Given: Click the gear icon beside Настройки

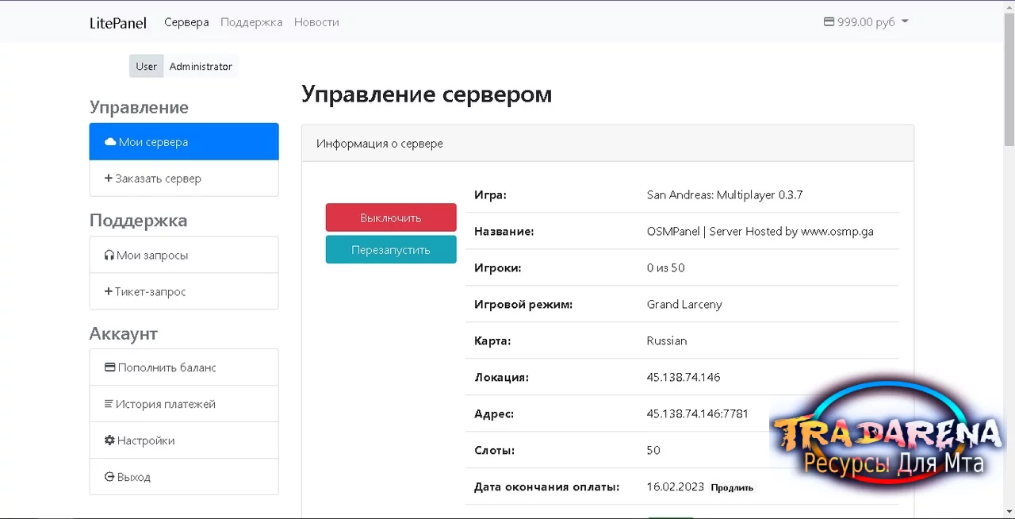Looking at the screenshot, I should click(x=109, y=440).
